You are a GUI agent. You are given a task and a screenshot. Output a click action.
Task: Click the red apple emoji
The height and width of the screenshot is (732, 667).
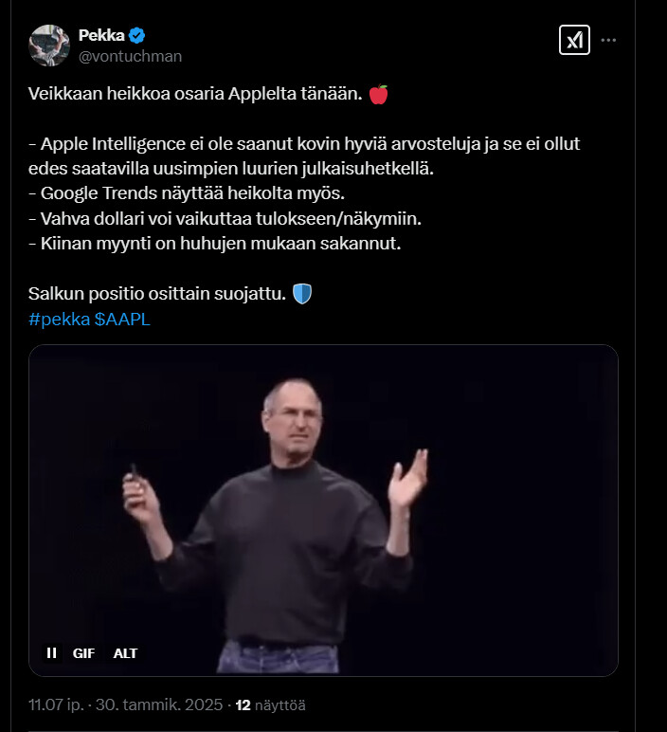tap(378, 94)
